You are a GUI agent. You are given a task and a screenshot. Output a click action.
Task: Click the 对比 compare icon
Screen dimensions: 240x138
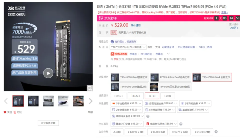[x=14, y=112]
